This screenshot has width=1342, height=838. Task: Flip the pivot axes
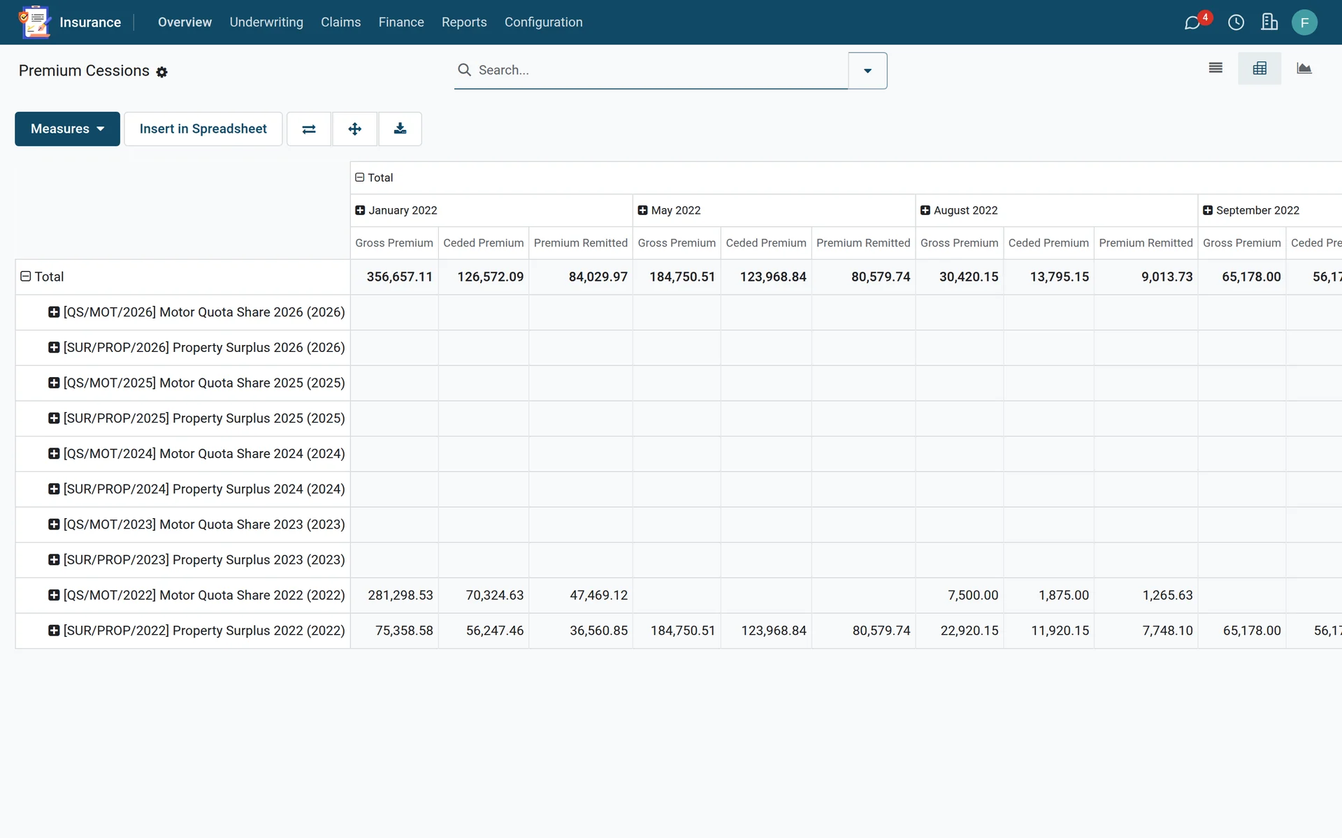(x=309, y=128)
